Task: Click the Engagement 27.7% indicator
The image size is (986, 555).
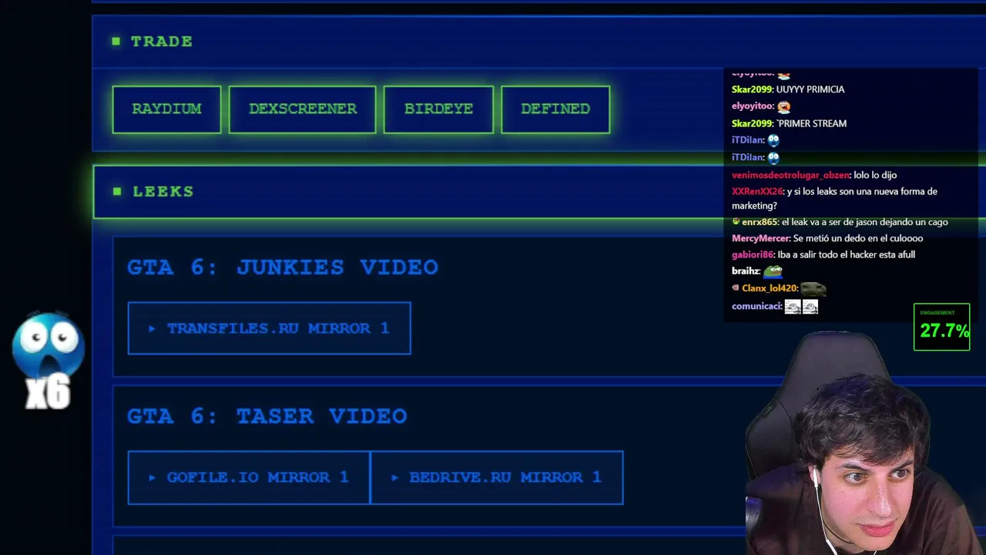Action: point(941,327)
